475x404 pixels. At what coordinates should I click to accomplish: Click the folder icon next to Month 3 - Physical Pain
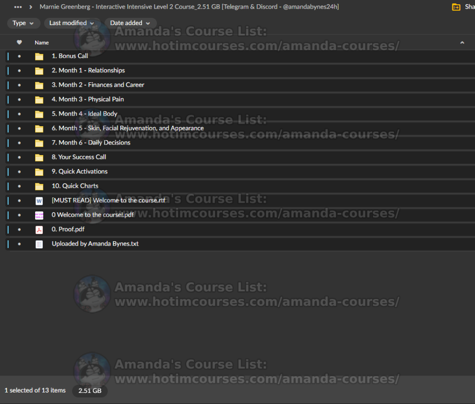click(39, 100)
